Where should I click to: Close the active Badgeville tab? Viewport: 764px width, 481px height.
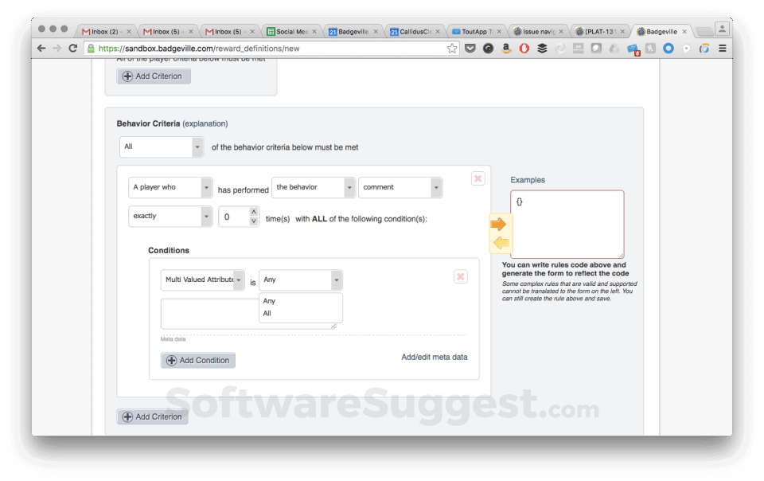pos(684,32)
